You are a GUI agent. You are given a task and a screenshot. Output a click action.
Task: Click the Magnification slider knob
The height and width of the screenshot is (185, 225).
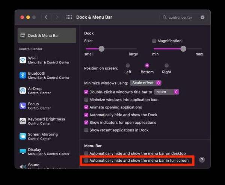[x=183, y=49]
